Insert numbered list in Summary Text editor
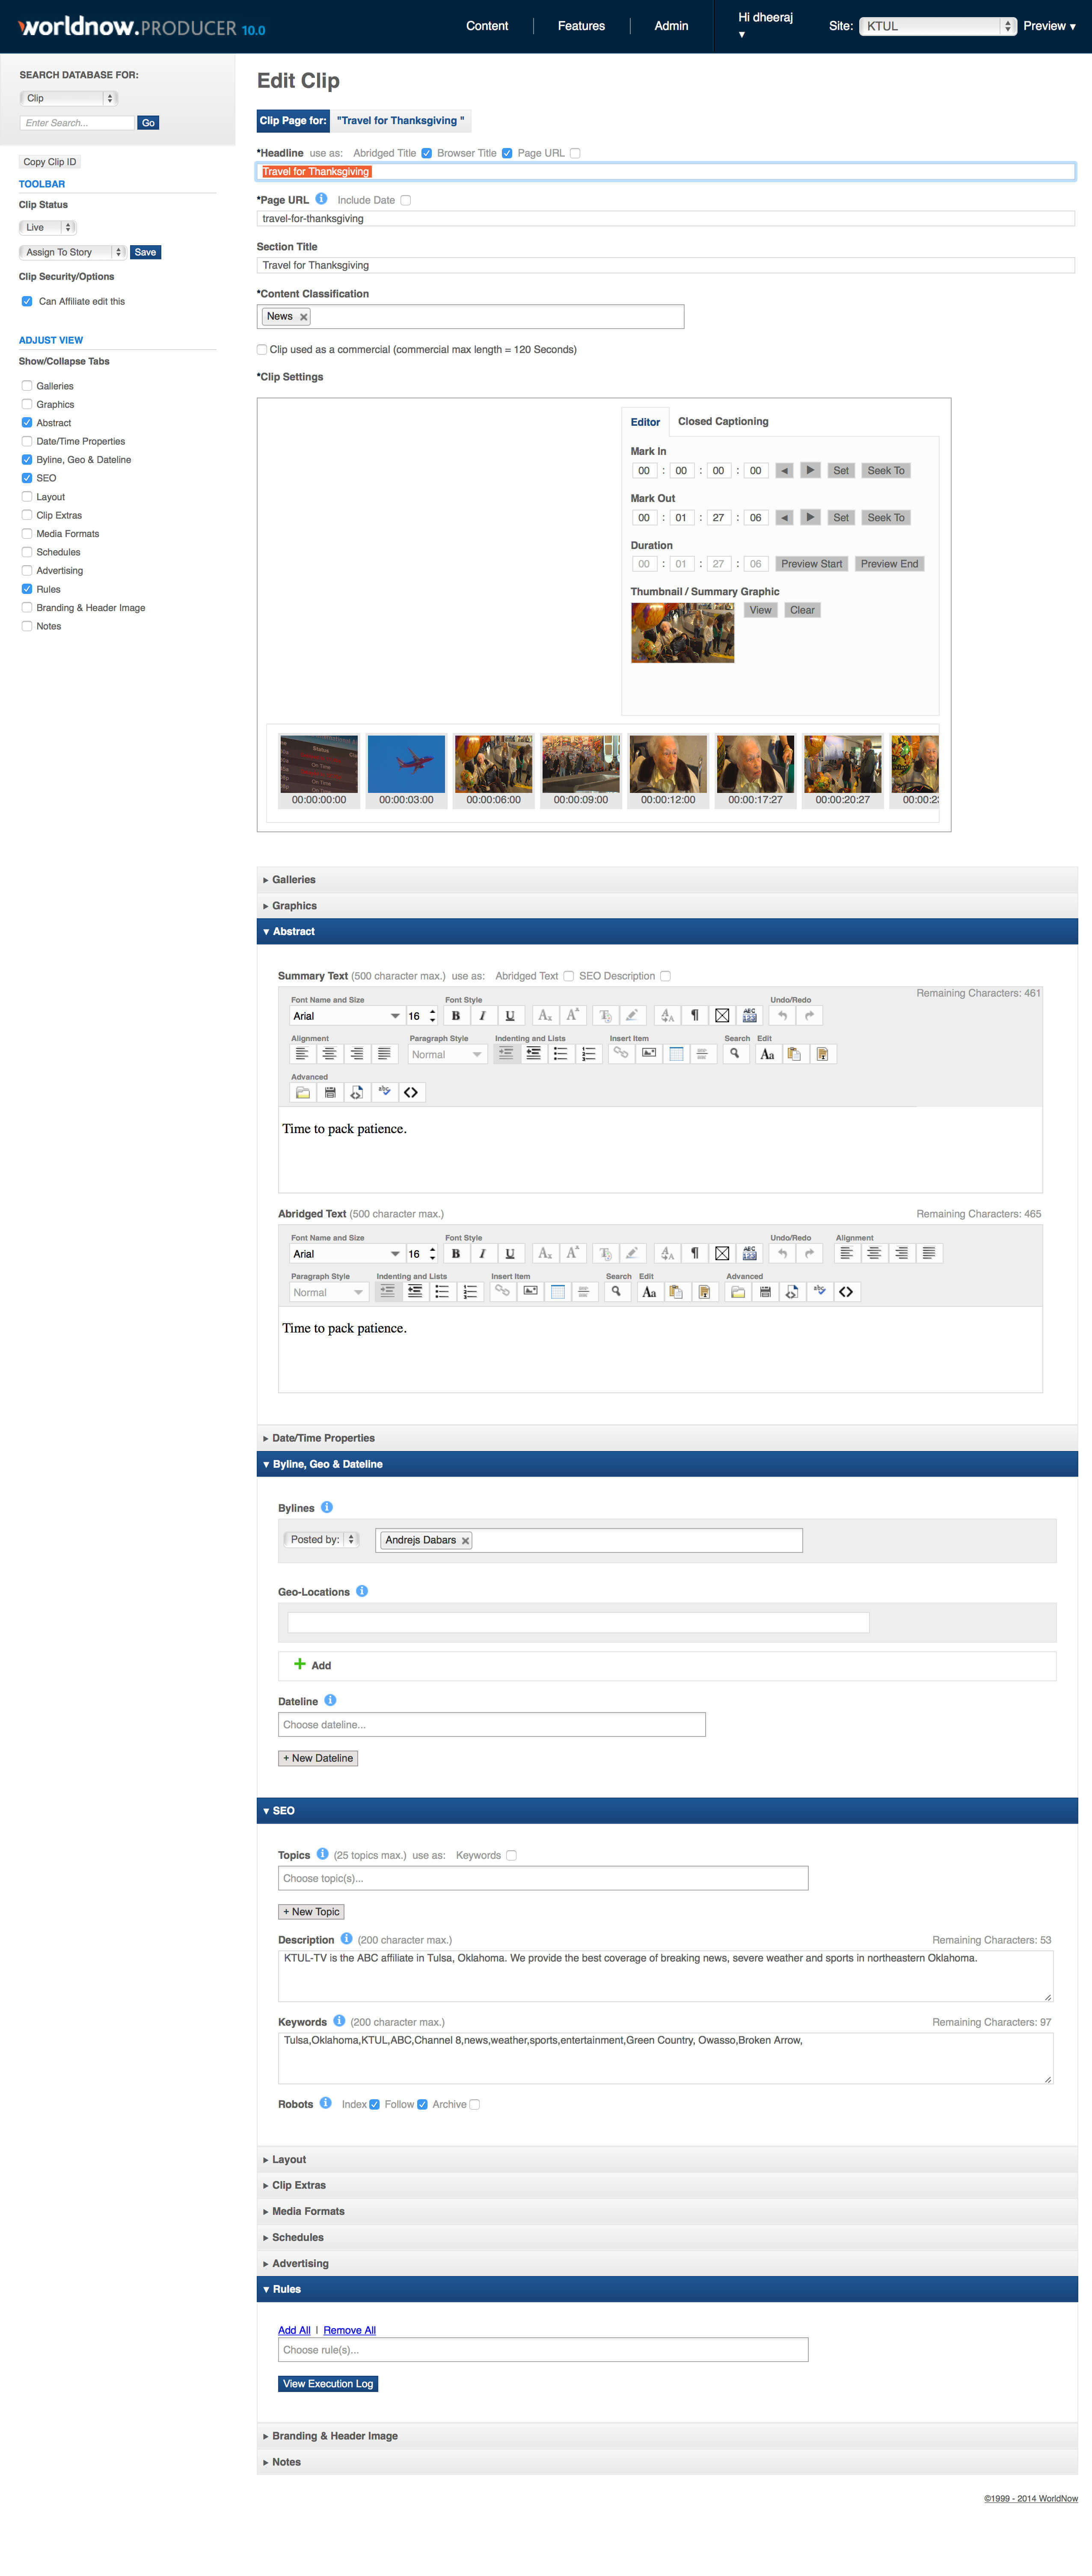Viewport: 1092px width, 2576px height. pyautogui.click(x=589, y=1054)
